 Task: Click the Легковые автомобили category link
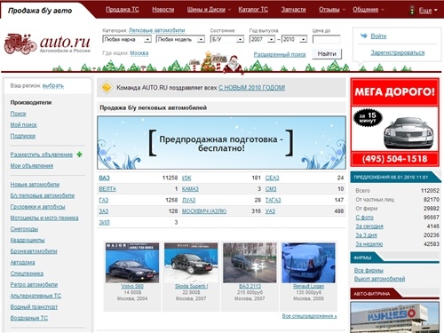coord(156,30)
